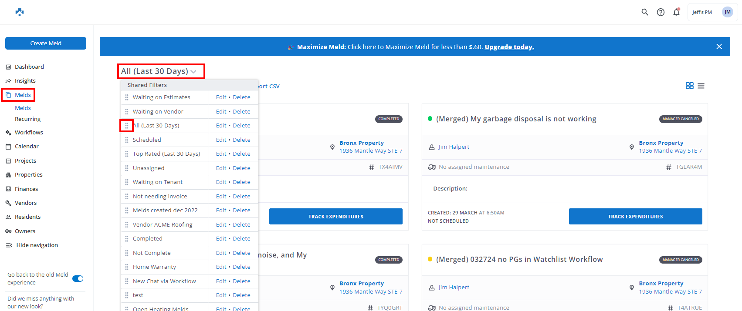The height and width of the screenshot is (311, 742).
Task: Open Workflows in sidebar
Action: [x=29, y=133]
